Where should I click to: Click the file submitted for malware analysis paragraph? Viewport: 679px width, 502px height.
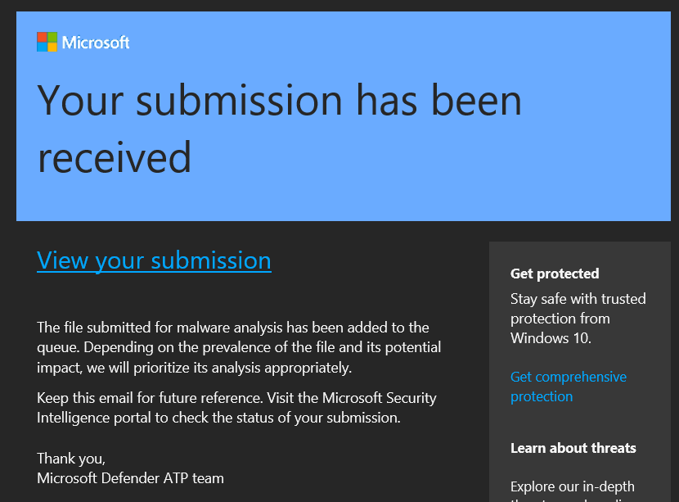click(239, 348)
